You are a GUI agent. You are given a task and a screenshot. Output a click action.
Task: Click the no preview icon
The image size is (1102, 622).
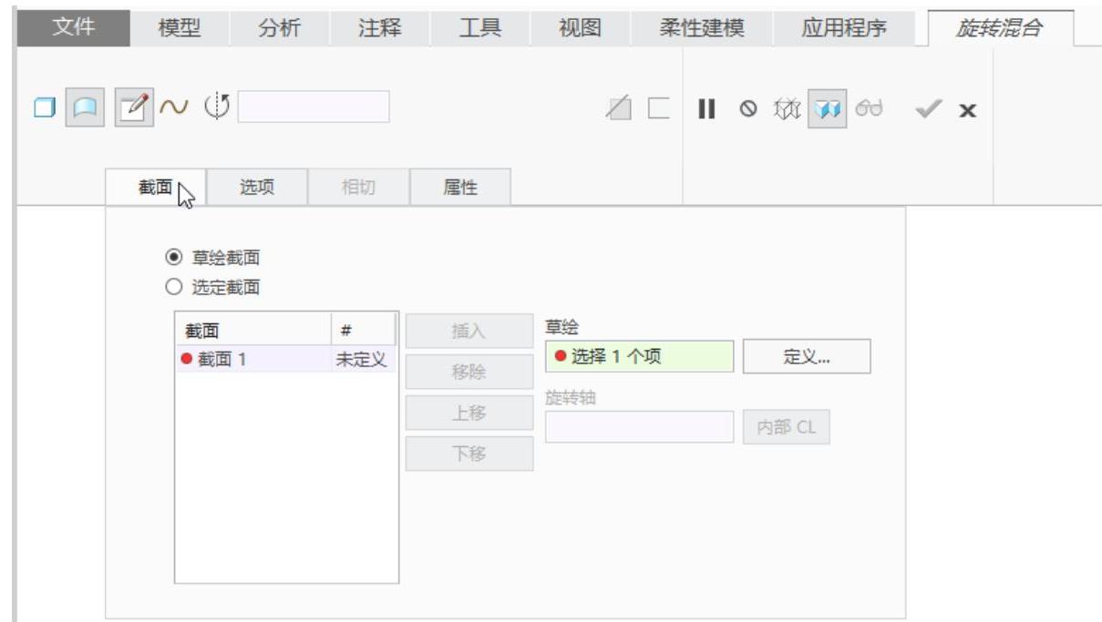click(747, 109)
